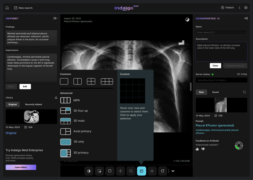Open the settings gear
The height and width of the screenshot is (180, 253).
(246, 8)
